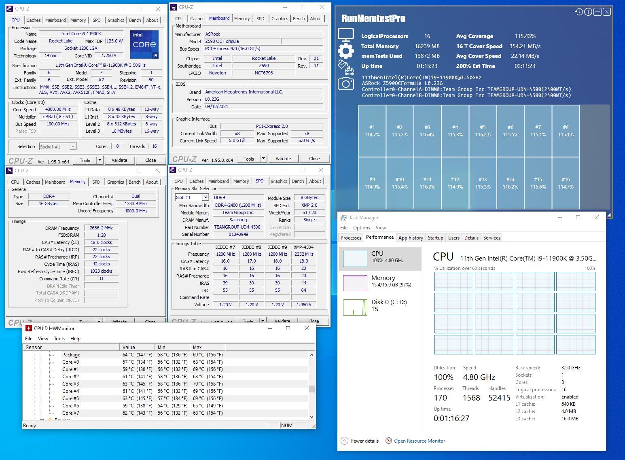The width and height of the screenshot is (625, 460).
Task: Click memory test tile #5 at 116.2%
Action: 483,131
